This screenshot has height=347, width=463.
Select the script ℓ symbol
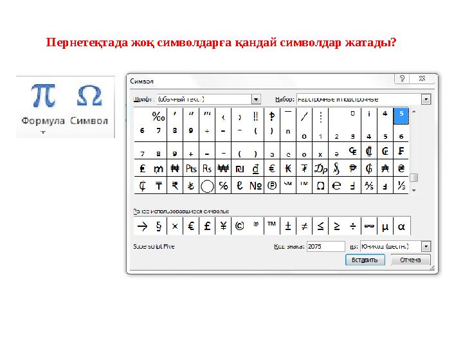[239, 186]
